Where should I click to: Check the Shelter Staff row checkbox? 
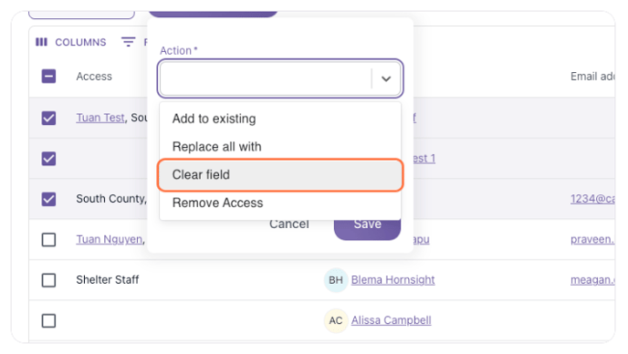coord(49,280)
